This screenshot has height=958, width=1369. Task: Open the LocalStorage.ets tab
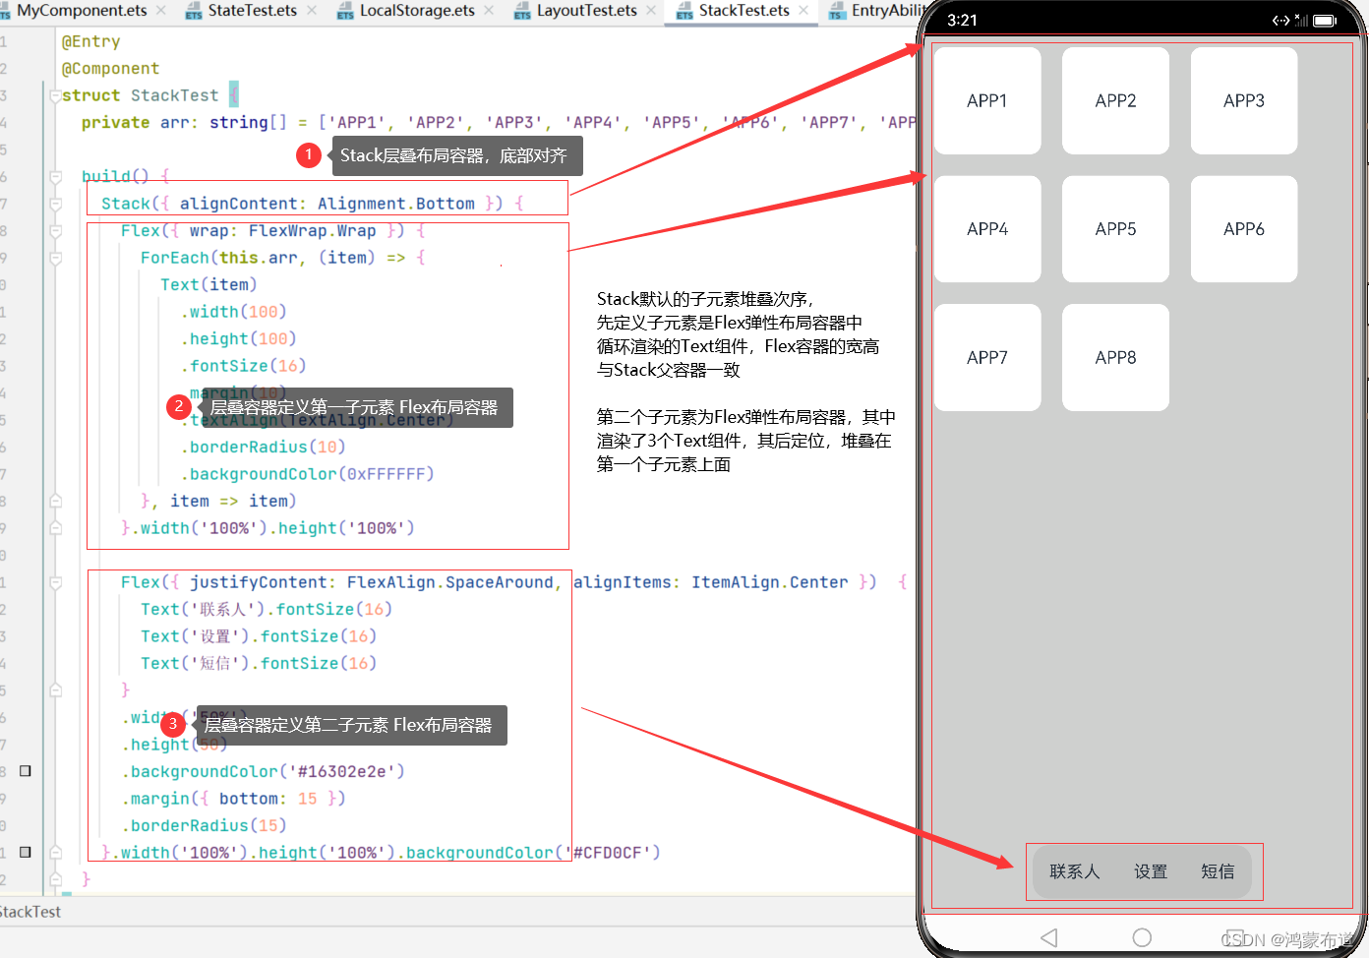pyautogui.click(x=417, y=11)
